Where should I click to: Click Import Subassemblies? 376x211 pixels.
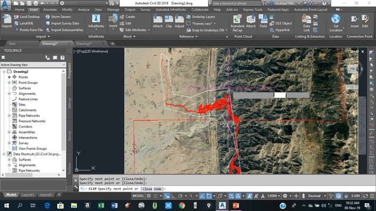65,30
